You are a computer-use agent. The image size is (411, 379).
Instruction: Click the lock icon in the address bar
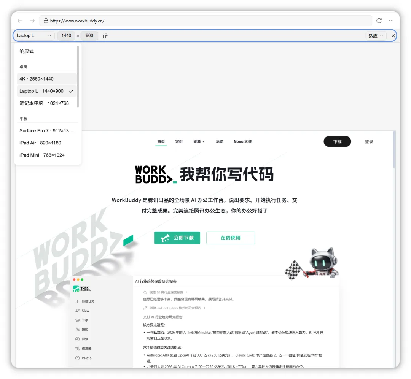(x=46, y=21)
